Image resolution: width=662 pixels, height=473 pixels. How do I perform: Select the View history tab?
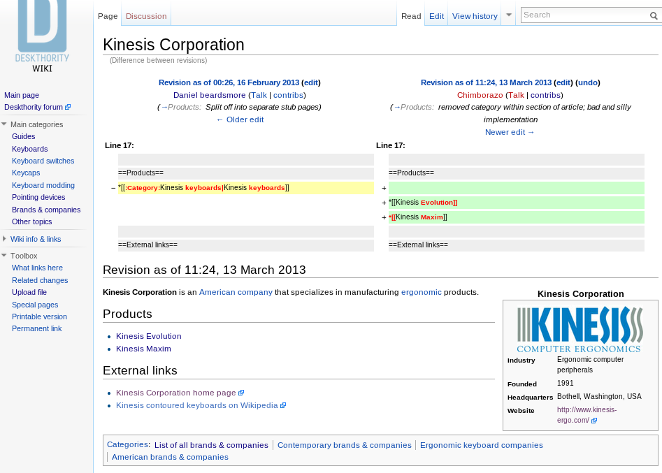[x=474, y=15]
